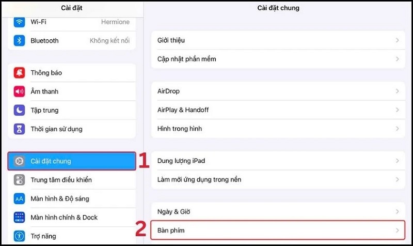Tap the Thời gian sử dụng hourglass icon
Image resolution: width=413 pixels, height=246 pixels.
click(19, 129)
